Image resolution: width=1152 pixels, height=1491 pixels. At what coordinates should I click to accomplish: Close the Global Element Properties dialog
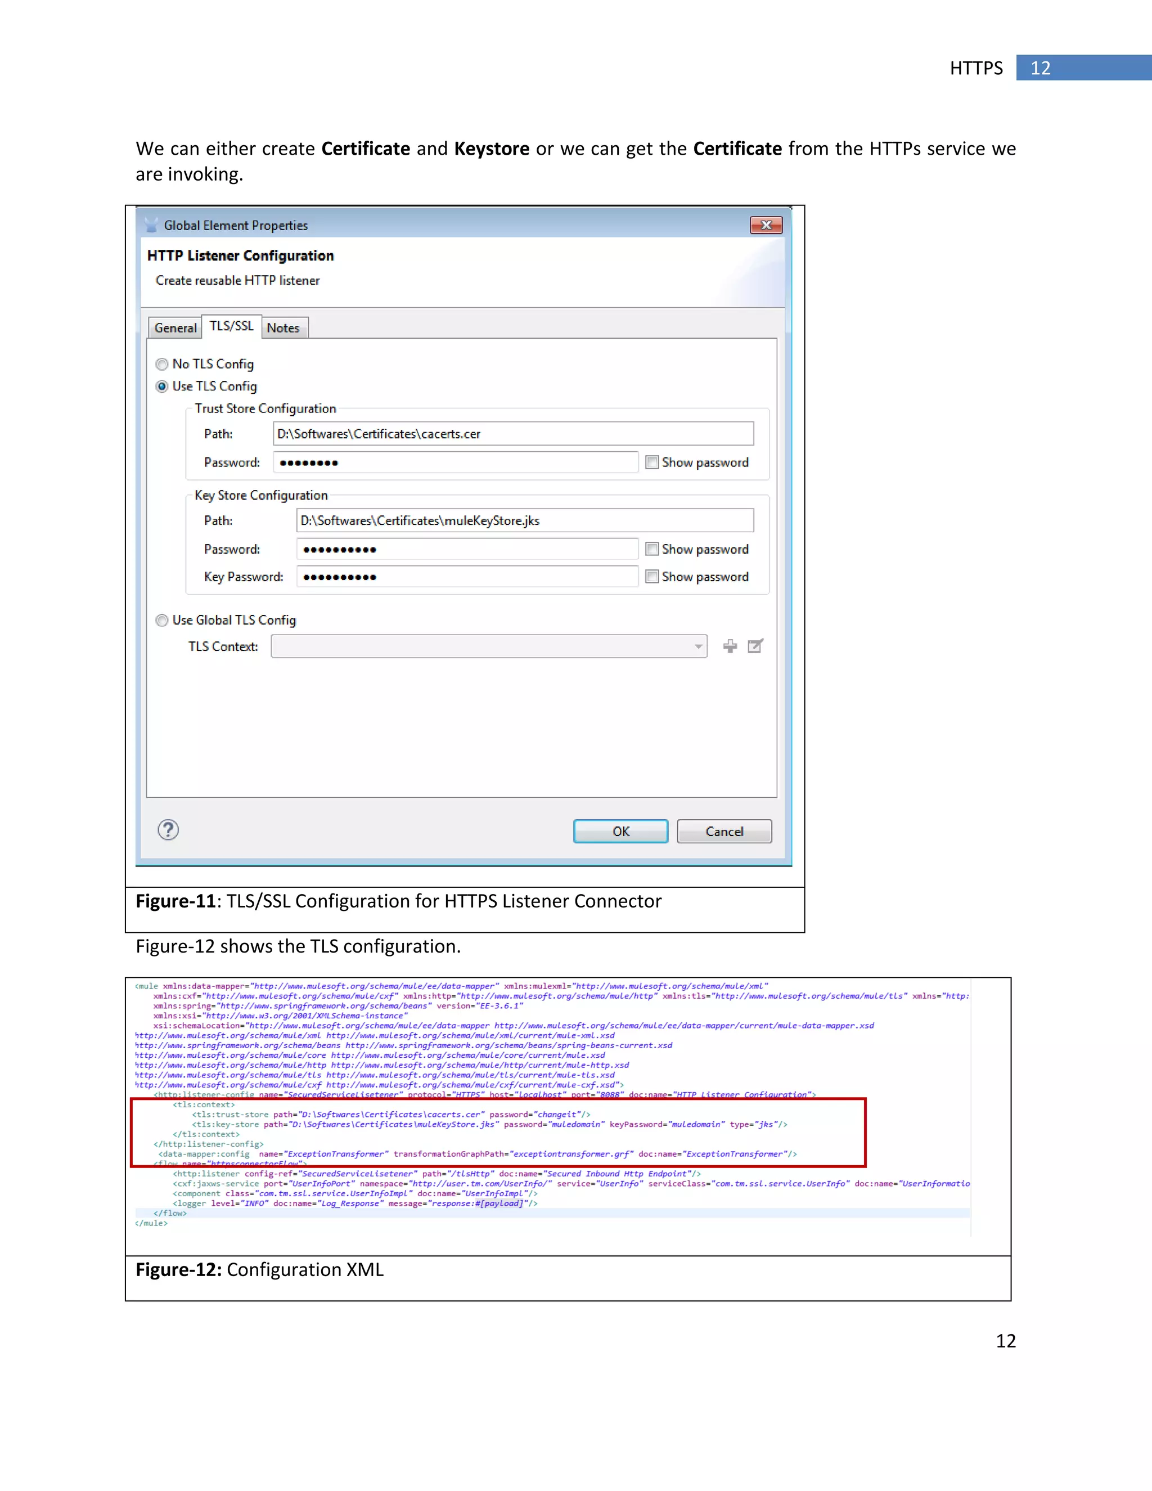[766, 225]
